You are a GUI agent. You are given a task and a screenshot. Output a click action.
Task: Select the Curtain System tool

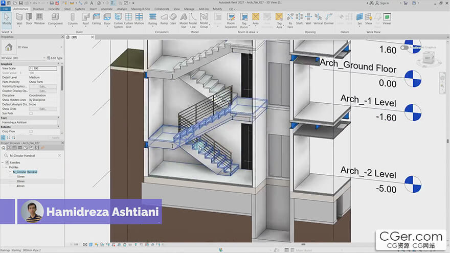pos(118,20)
